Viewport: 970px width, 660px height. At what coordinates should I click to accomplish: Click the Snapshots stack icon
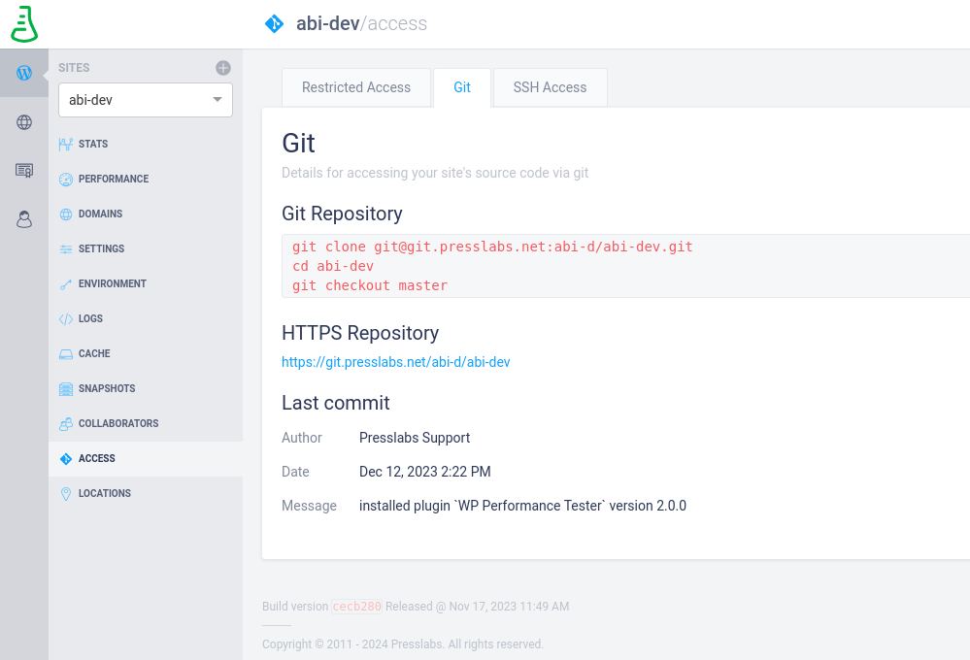pos(66,389)
